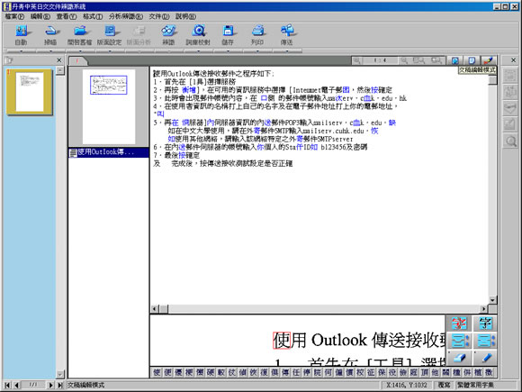The height and width of the screenshot is (392, 522).
Task: Click the line icon below the red 字 icon
Action: click(459, 341)
